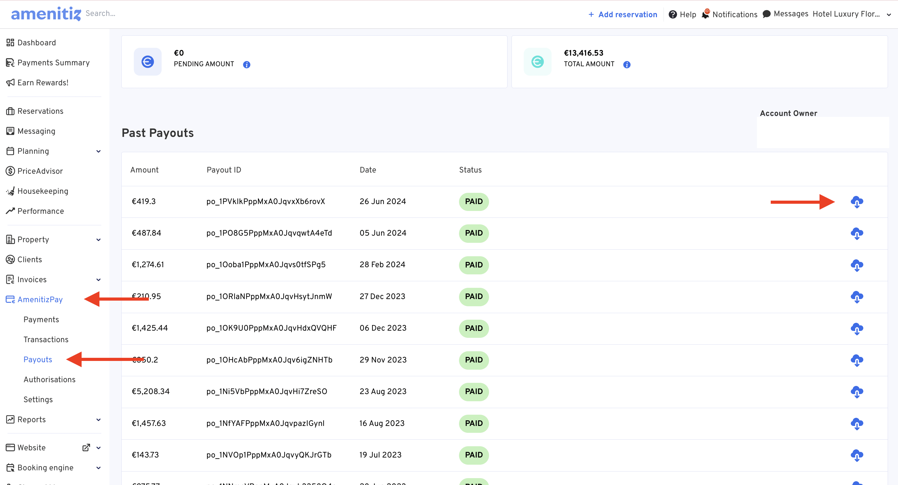This screenshot has height=485, width=898.
Task: Click Add reservation
Action: point(623,14)
